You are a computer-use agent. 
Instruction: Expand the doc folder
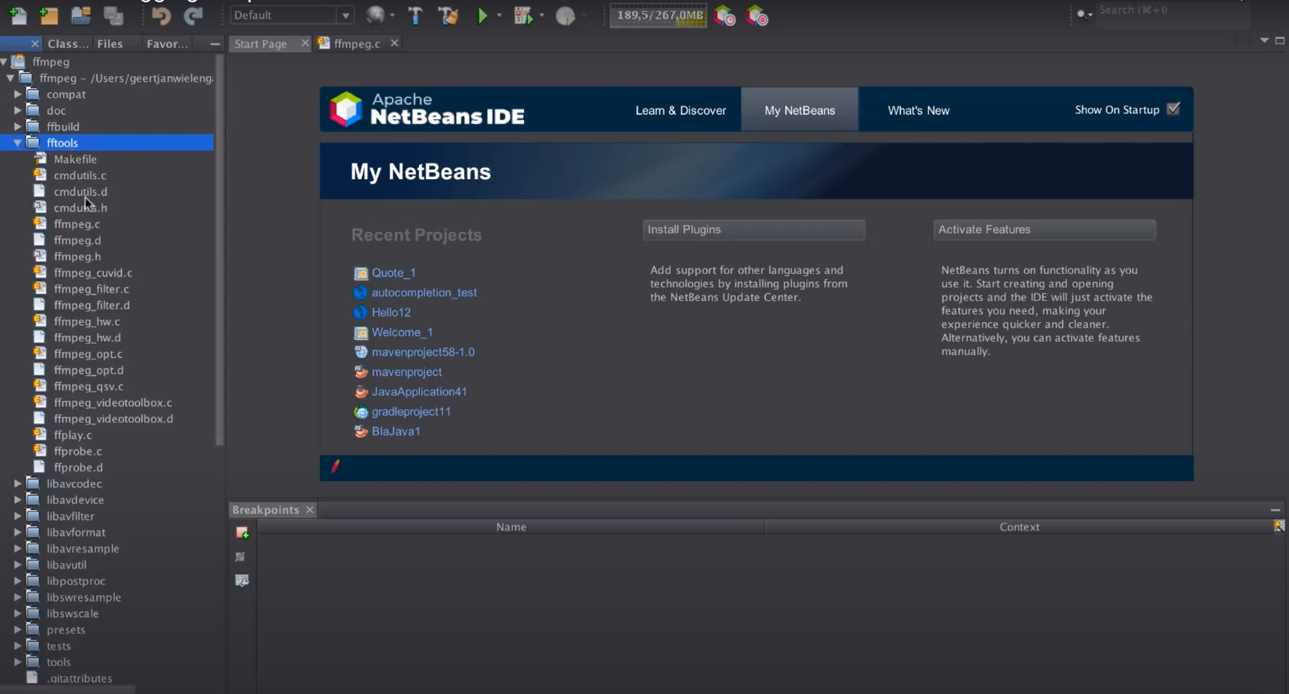[18, 110]
